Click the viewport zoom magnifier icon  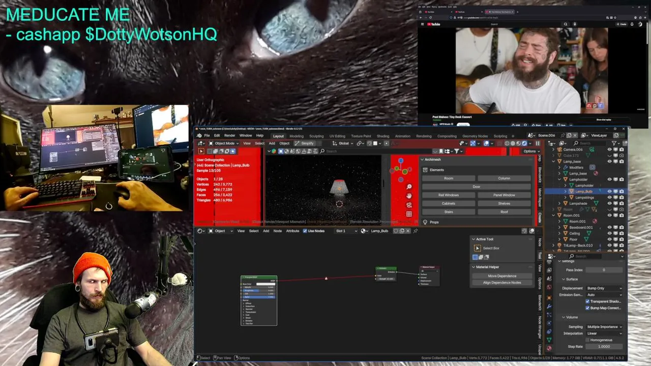pyautogui.click(x=409, y=187)
